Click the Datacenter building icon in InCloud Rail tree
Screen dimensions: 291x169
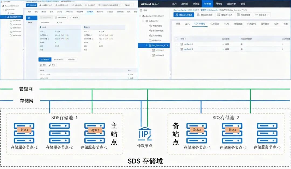pyautogui.click(x=147, y=21)
